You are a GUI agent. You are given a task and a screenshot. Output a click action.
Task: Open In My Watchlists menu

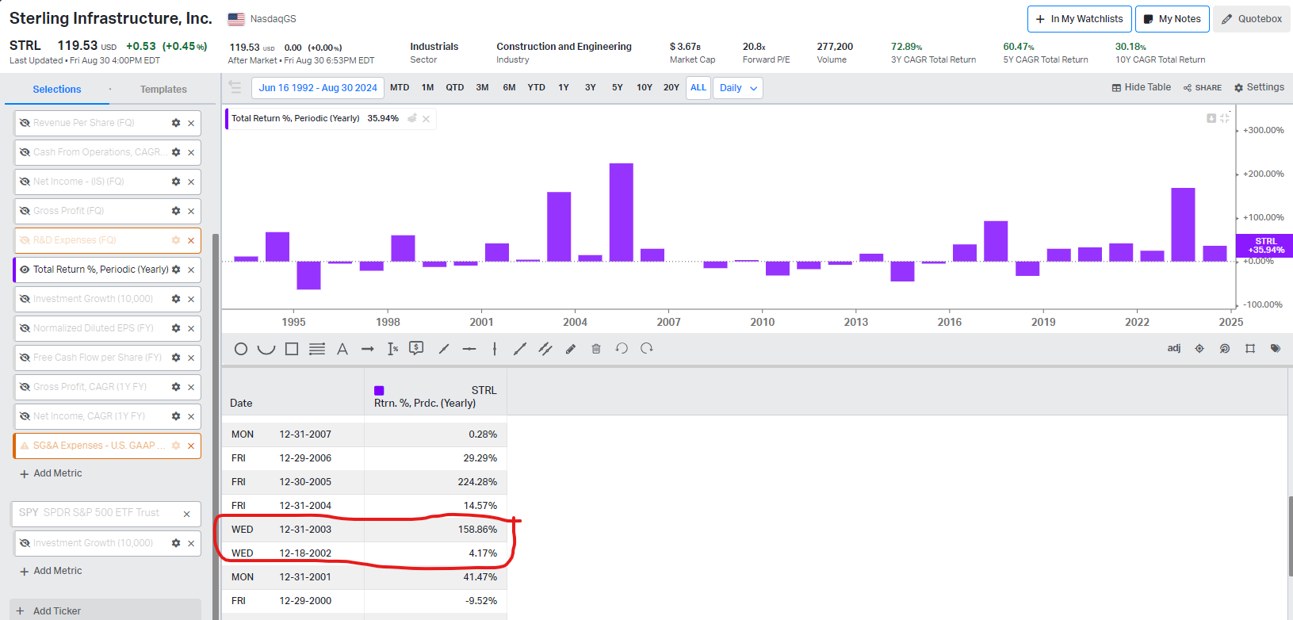(1079, 19)
